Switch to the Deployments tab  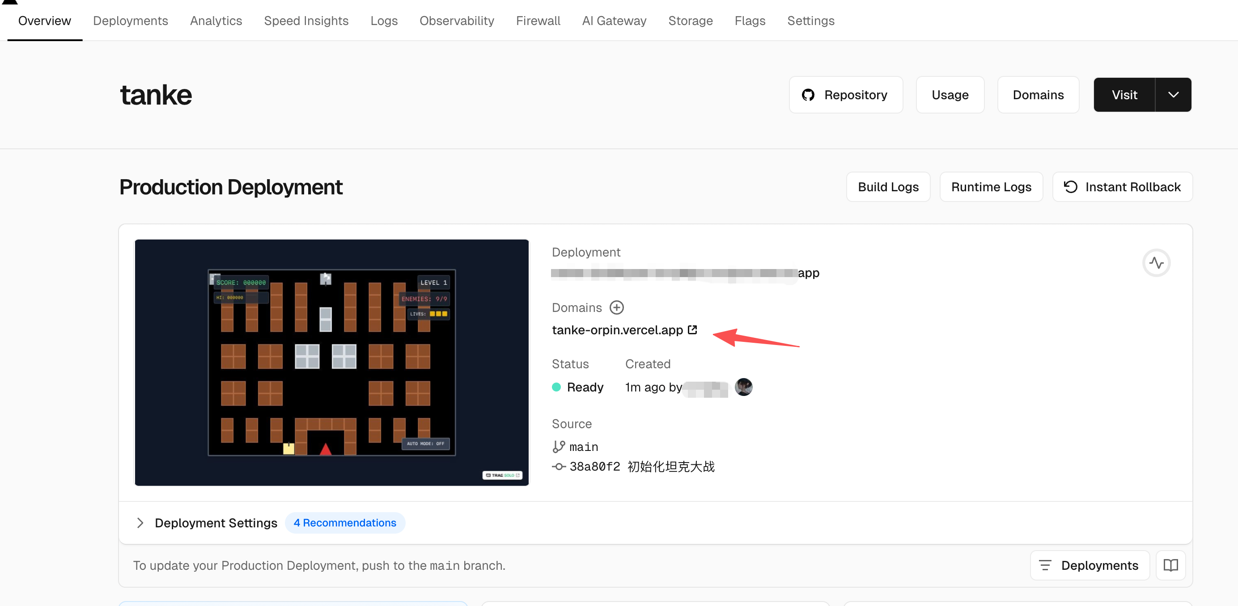click(130, 21)
